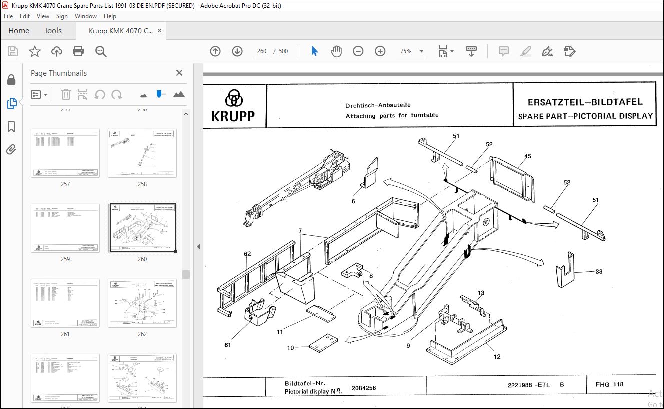Bookmark this file with the star icon
This screenshot has width=664, height=409.
[35, 51]
